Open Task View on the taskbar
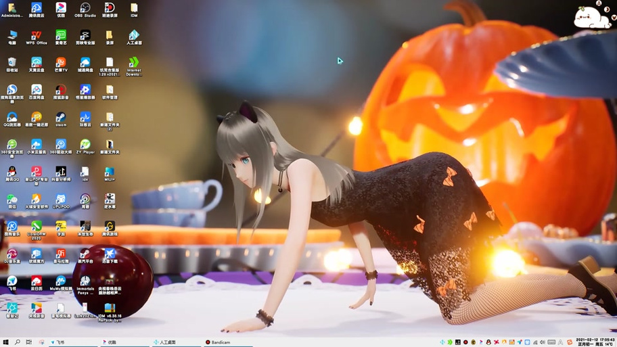617x347 pixels. [28, 342]
